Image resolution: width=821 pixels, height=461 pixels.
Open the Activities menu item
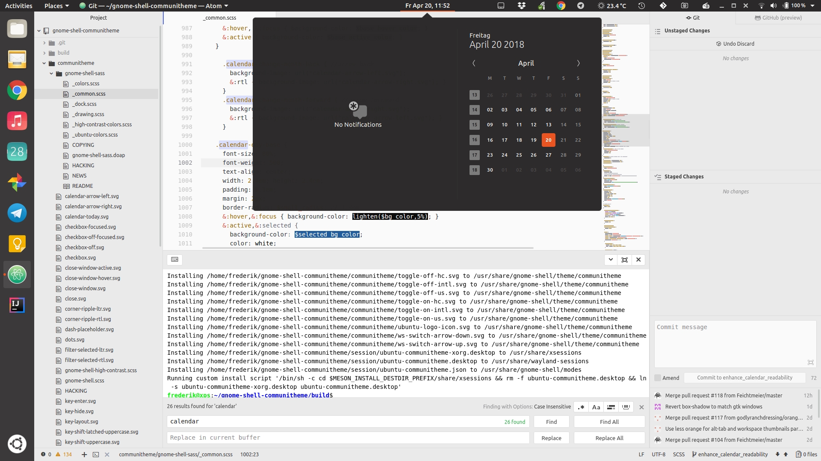[x=20, y=6]
